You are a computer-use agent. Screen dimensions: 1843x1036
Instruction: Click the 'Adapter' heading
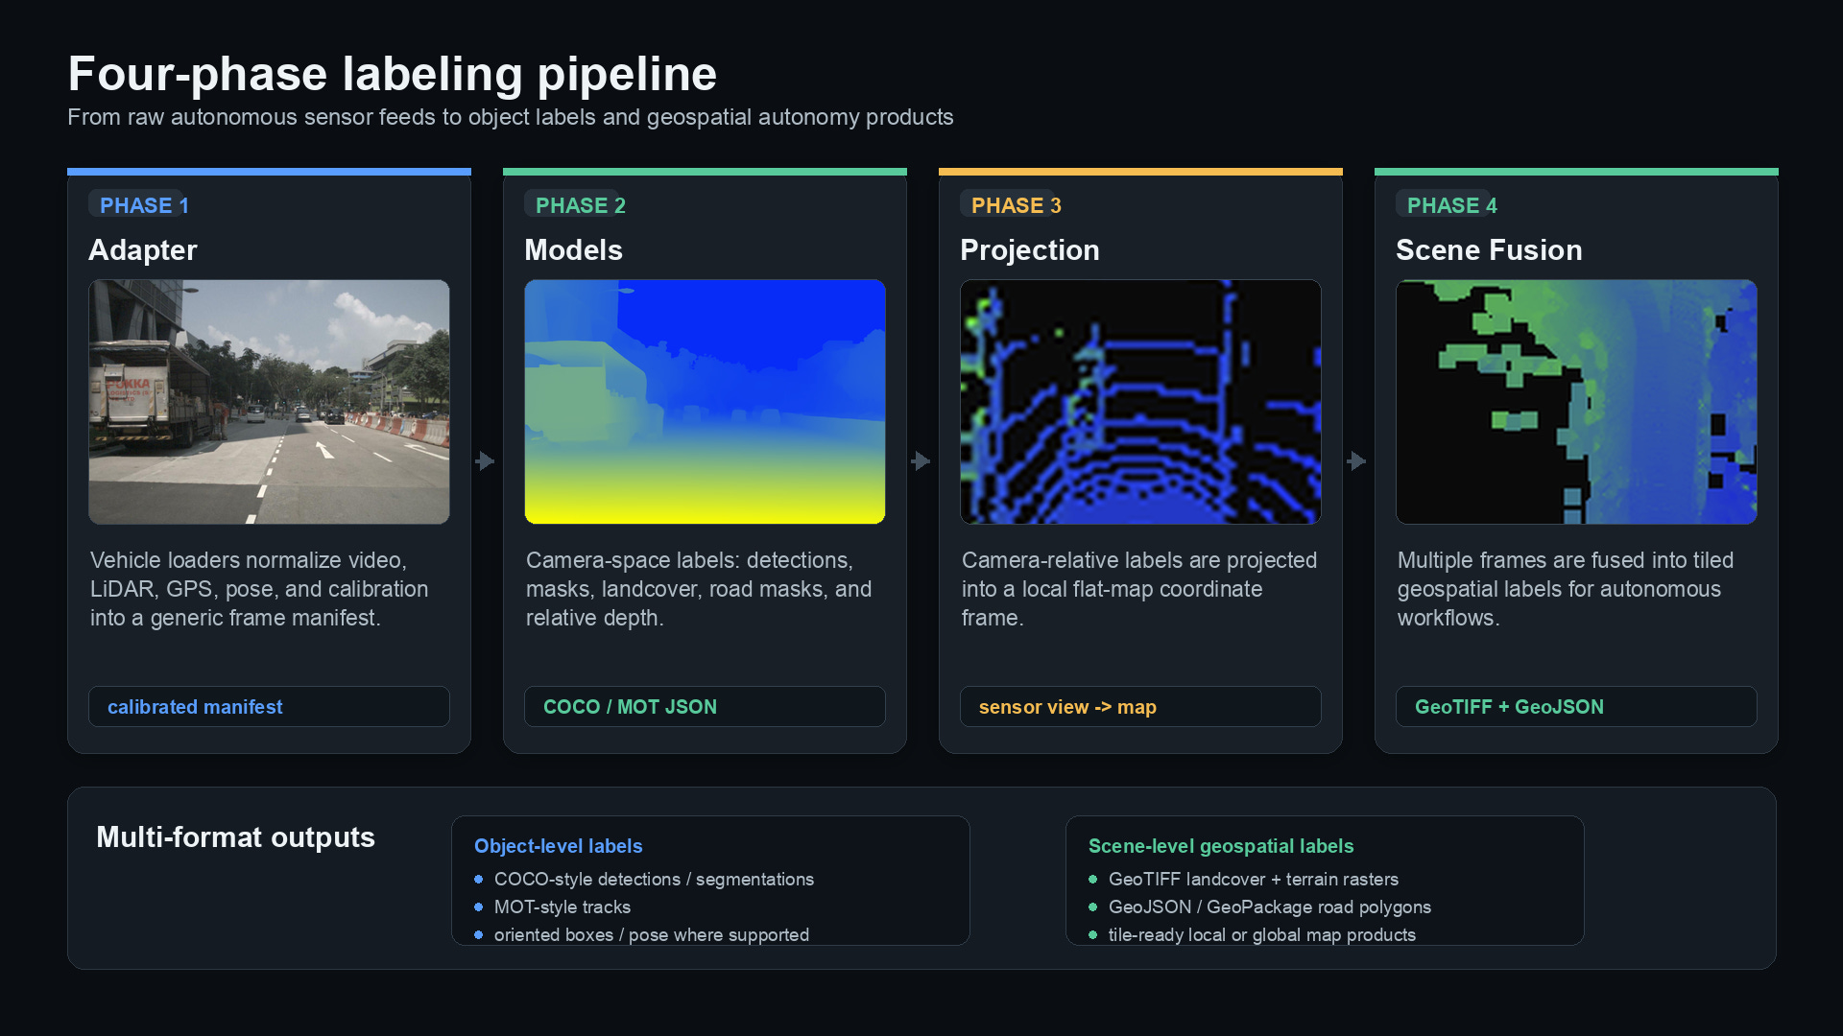(143, 250)
